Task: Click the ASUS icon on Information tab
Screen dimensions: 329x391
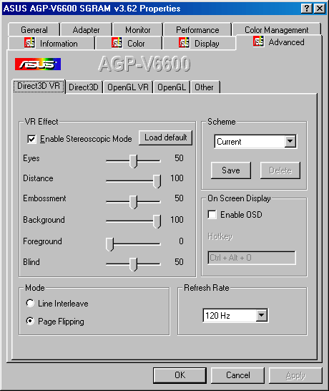Action: pos(29,43)
